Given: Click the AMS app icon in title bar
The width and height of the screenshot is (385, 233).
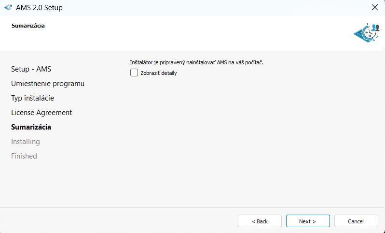Looking at the screenshot, I should [8, 7].
